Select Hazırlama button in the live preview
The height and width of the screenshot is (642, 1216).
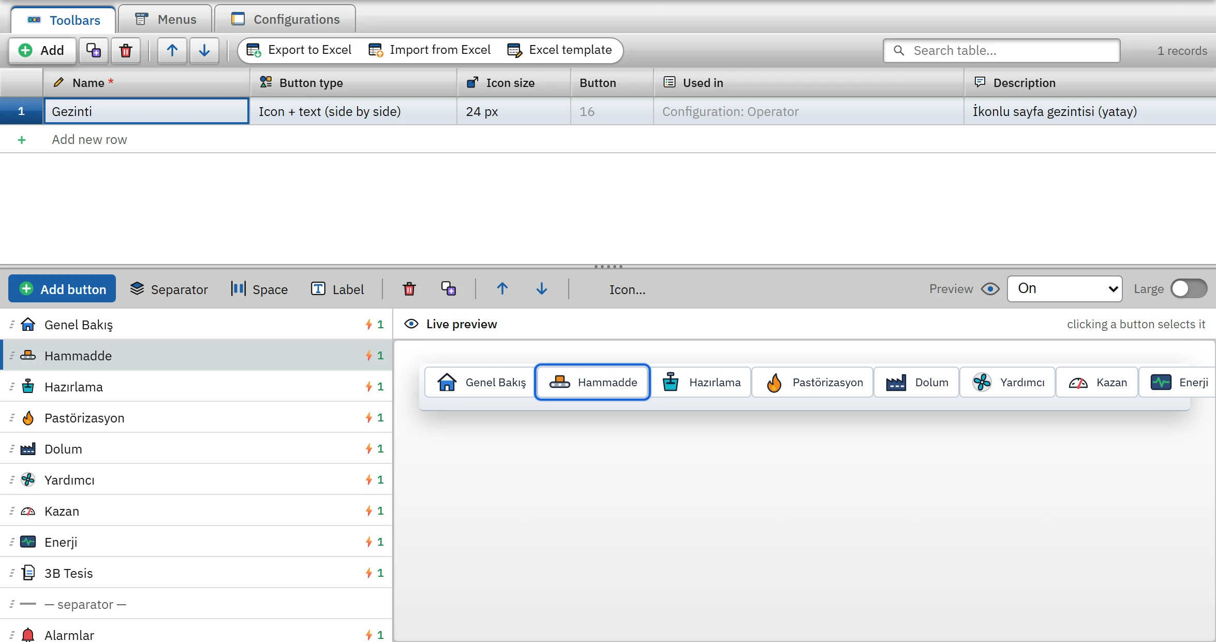701,383
